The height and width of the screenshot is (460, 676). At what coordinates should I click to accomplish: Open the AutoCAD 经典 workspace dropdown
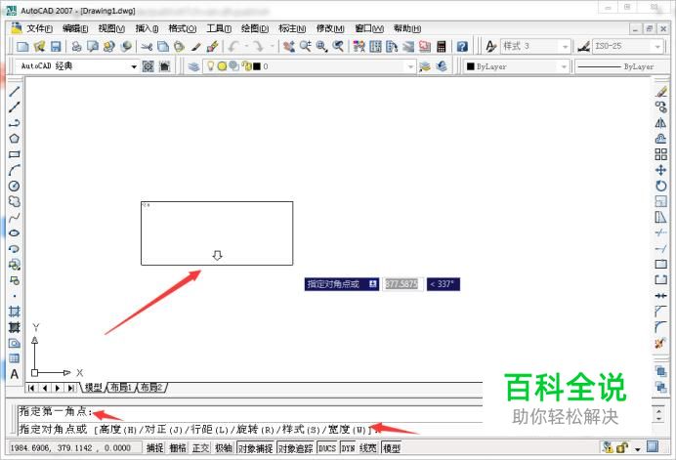(134, 66)
